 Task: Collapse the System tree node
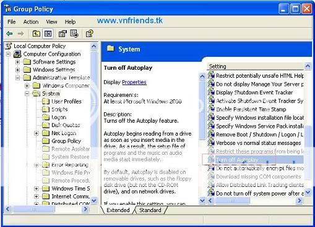click(27, 94)
